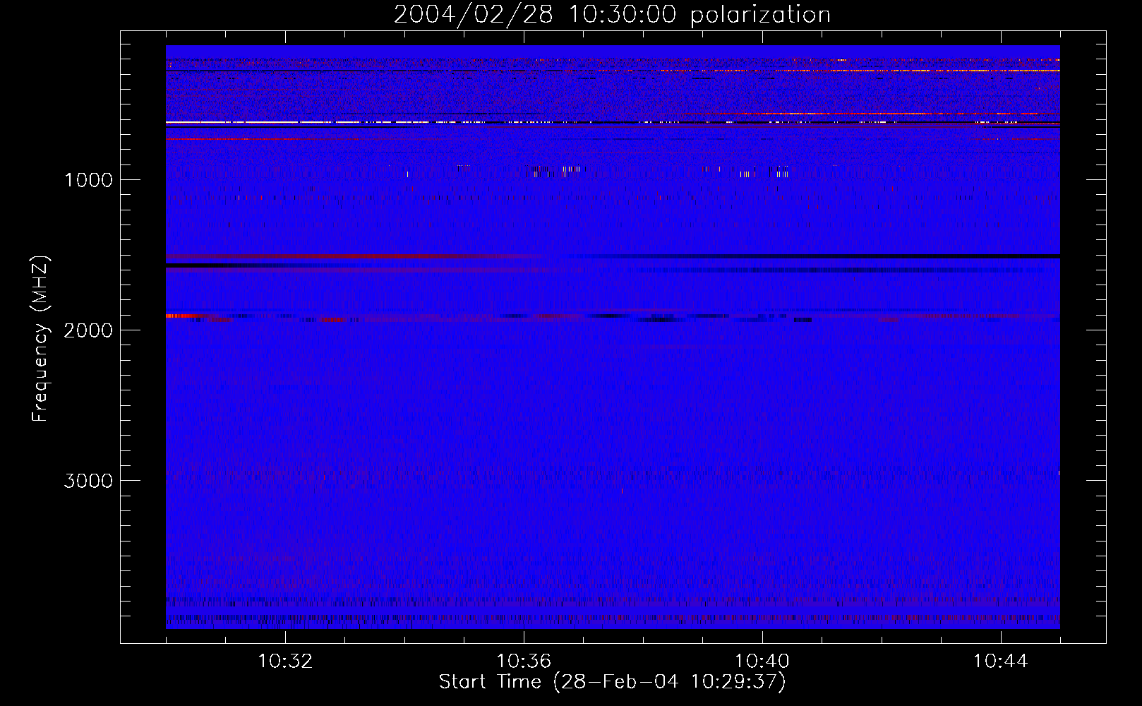Image resolution: width=1142 pixels, height=706 pixels.
Task: Click the 10:32 time tick label
Action: pos(285,662)
